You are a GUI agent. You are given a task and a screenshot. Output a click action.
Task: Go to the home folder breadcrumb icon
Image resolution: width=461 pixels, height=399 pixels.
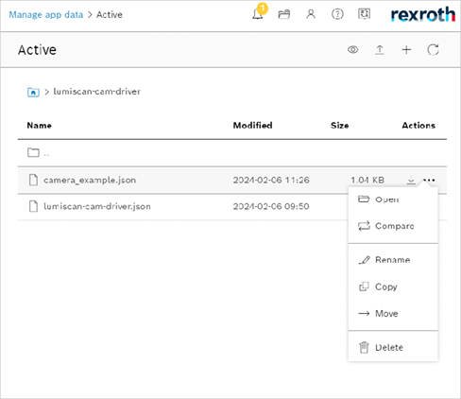tap(33, 92)
